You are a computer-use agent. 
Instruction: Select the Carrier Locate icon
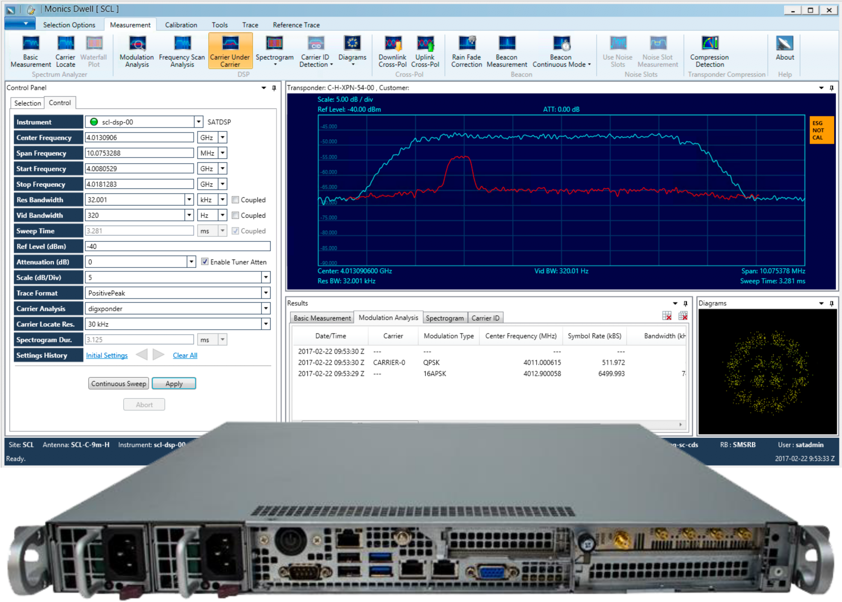(65, 52)
